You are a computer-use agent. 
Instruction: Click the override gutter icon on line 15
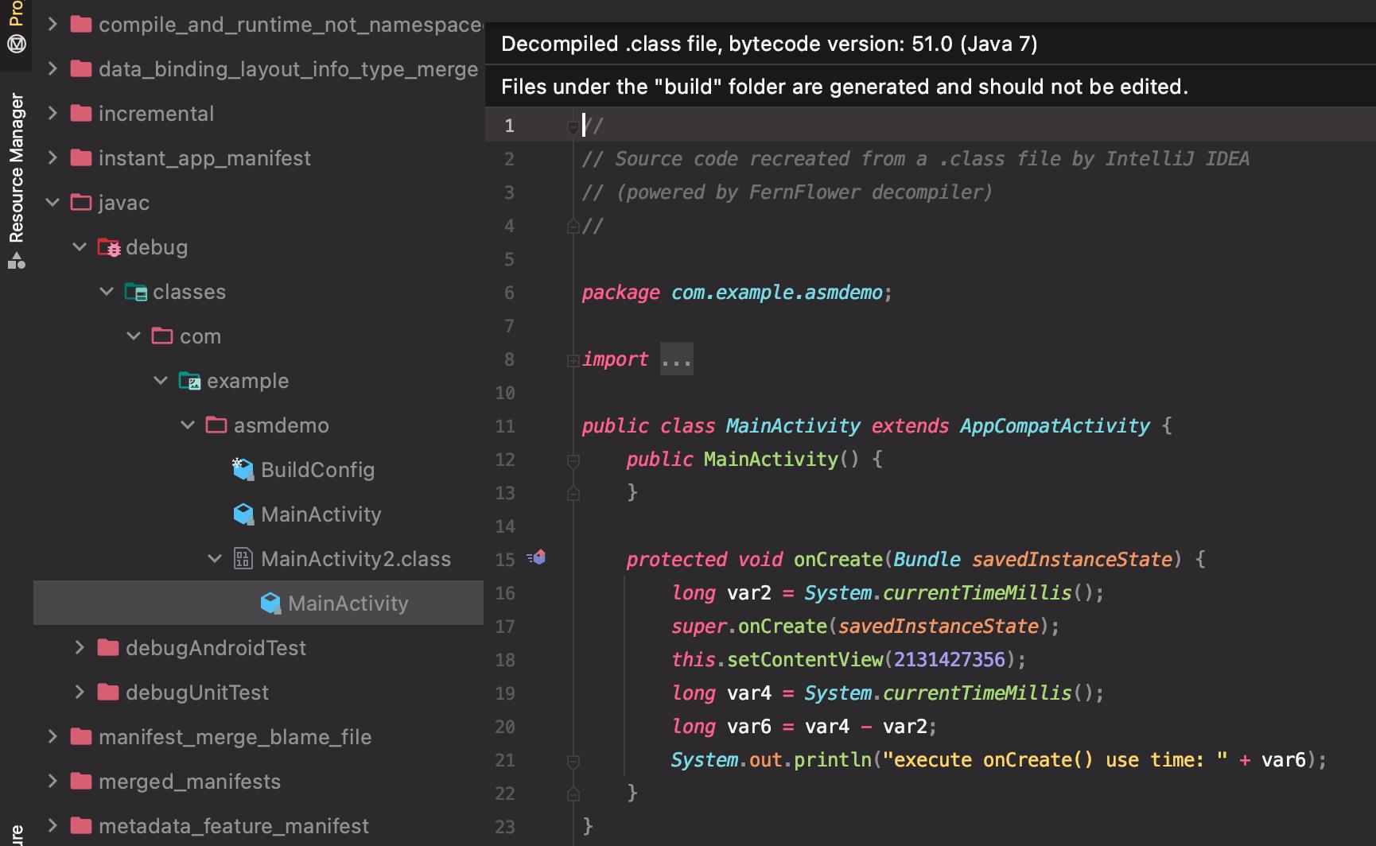tap(537, 557)
